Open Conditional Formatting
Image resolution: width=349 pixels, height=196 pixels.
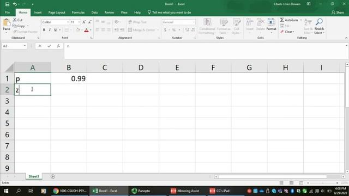(207, 26)
